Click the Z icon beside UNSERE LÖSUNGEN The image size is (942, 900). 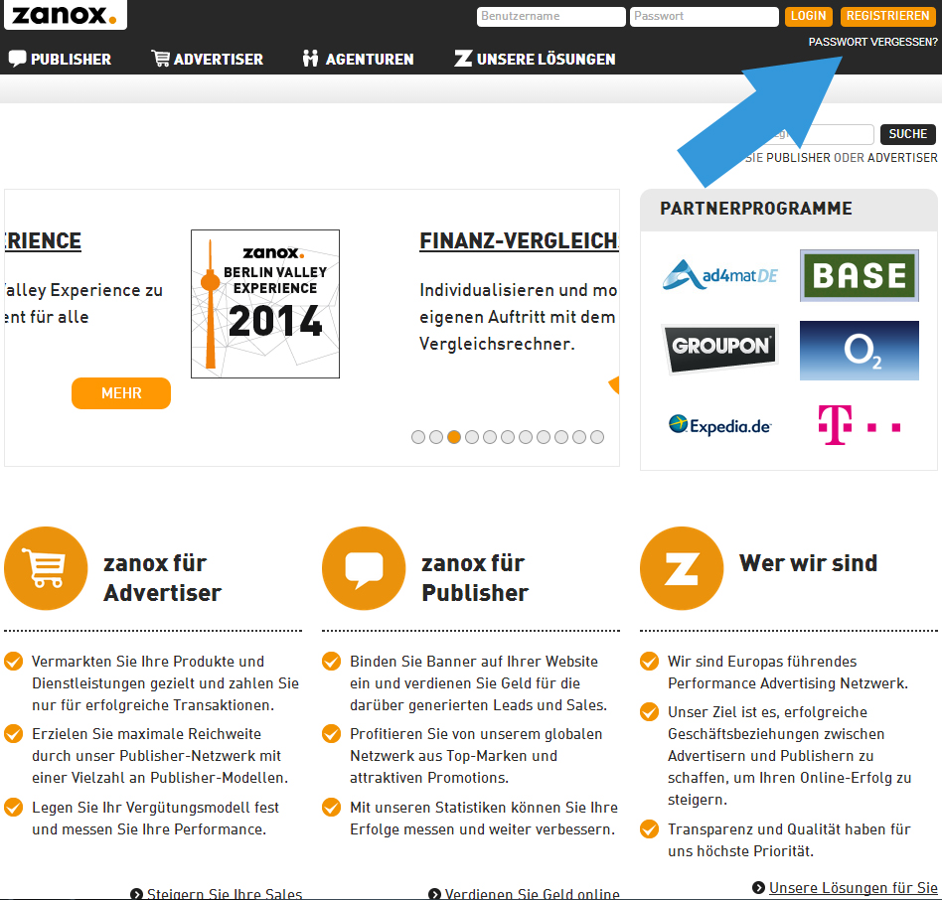tap(463, 59)
